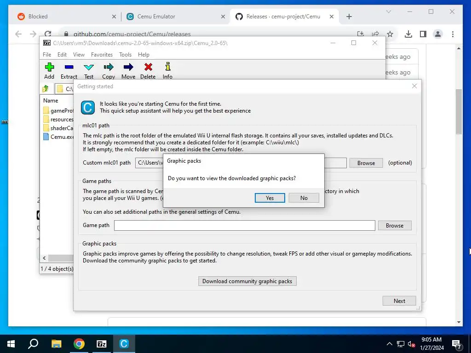Image resolution: width=471 pixels, height=353 pixels.
Task: Click the Chrome back arrow
Action: [18, 34]
